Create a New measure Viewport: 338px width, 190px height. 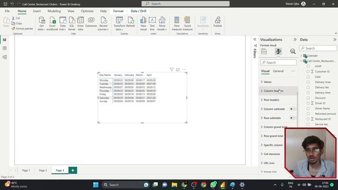click(x=177, y=24)
